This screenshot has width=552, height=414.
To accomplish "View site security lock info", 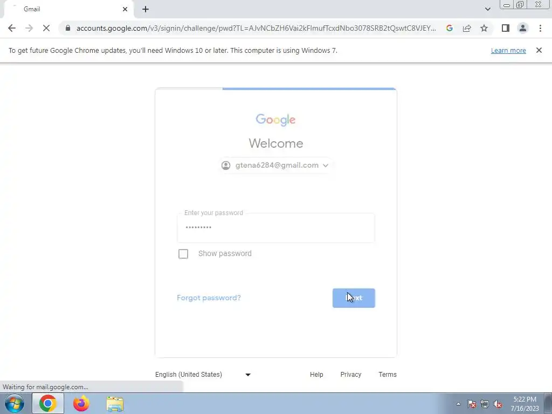I will [x=68, y=28].
